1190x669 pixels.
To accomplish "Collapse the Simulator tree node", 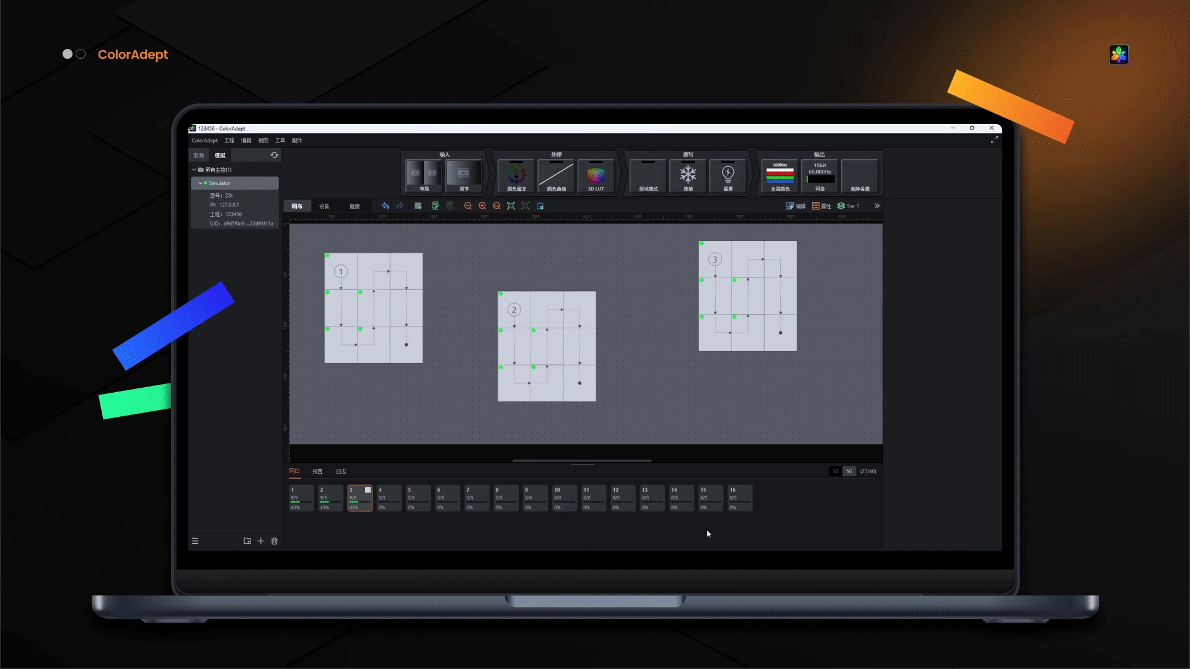I will 200,183.
